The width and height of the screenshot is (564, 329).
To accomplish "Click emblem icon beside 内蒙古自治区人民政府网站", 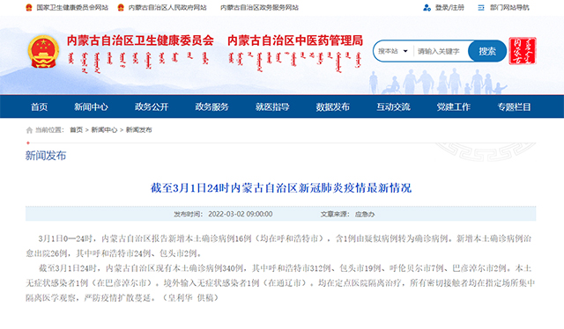I will (x=121, y=8).
